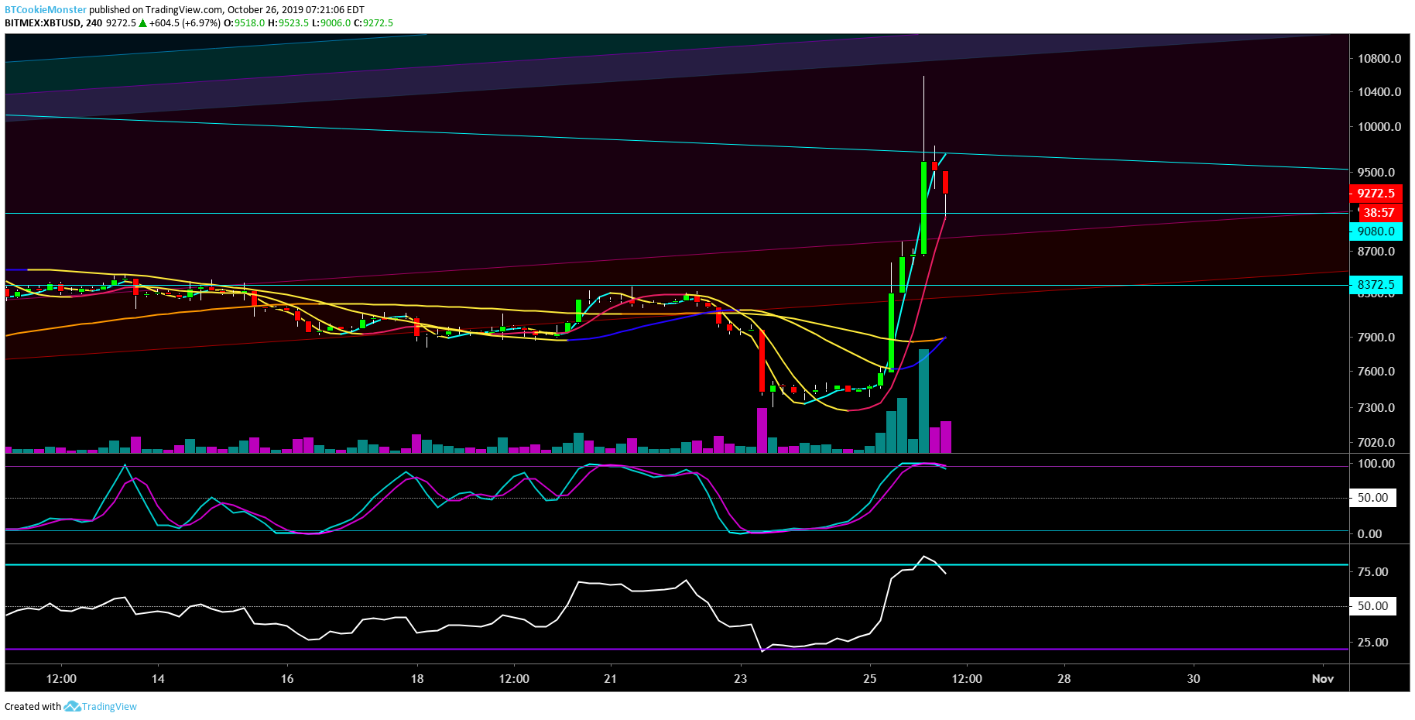
Task: Click the date label 21 on time axis
Action: tap(611, 679)
